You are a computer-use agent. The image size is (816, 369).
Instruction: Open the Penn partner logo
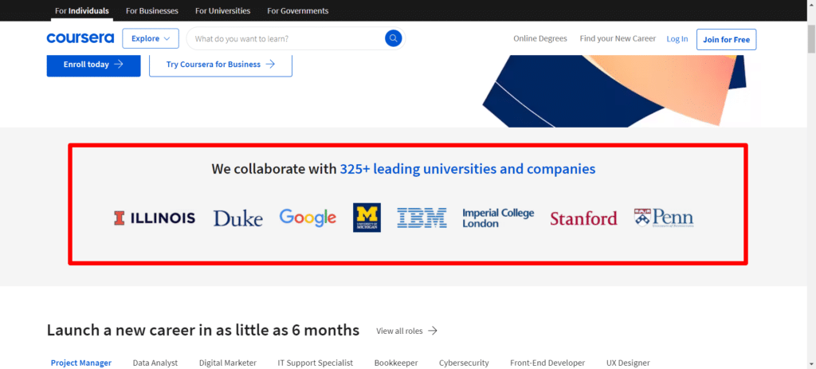(x=664, y=218)
